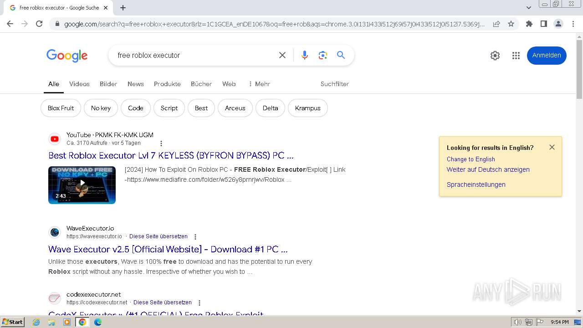Open Spracheinstellungen link
This screenshot has width=583, height=328.
(x=476, y=184)
